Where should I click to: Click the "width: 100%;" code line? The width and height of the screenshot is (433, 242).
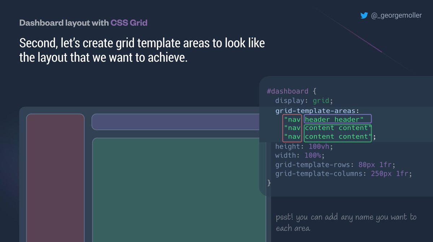(300, 156)
